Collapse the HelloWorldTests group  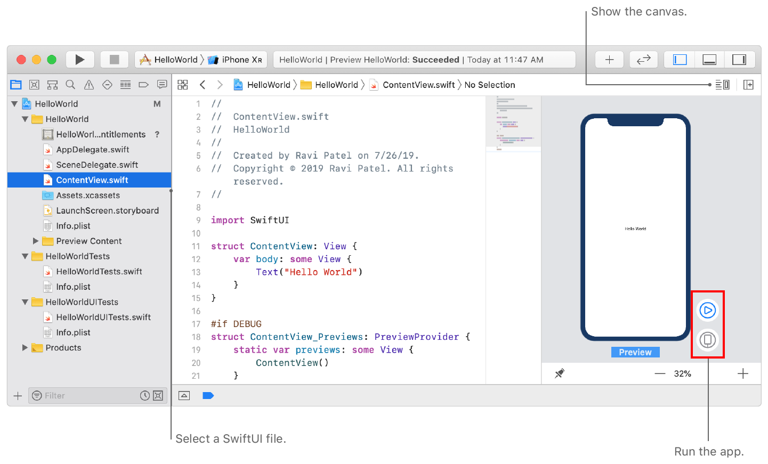(x=25, y=256)
